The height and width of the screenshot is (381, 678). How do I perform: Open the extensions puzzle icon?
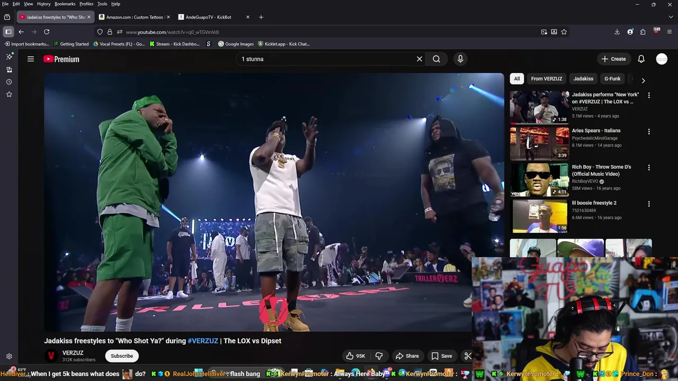point(643,32)
